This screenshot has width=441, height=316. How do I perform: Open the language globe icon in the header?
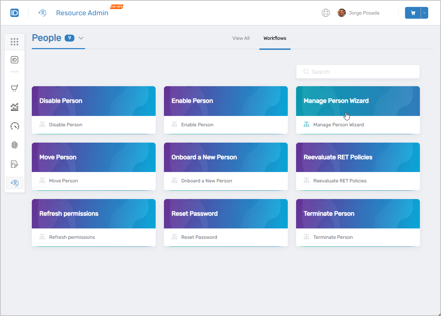(325, 12)
